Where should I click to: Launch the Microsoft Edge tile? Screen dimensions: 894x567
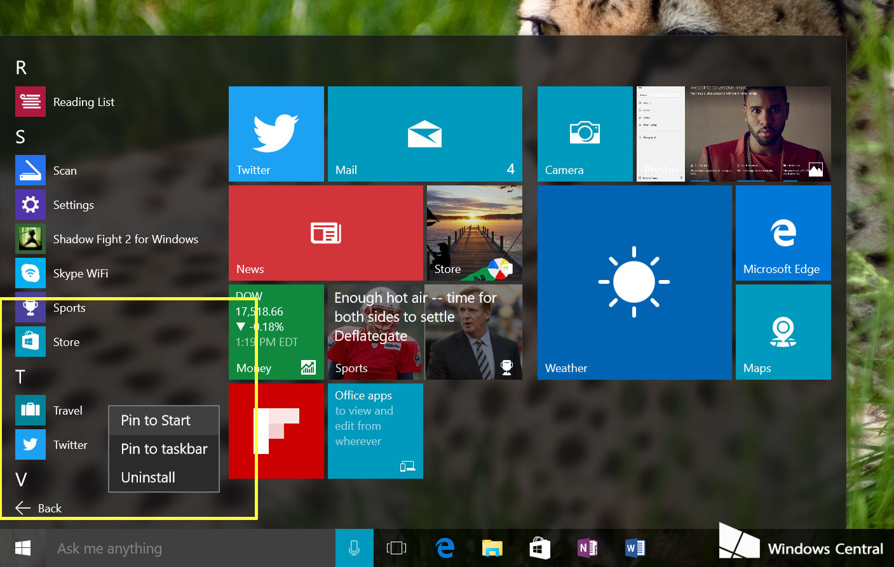(x=783, y=233)
